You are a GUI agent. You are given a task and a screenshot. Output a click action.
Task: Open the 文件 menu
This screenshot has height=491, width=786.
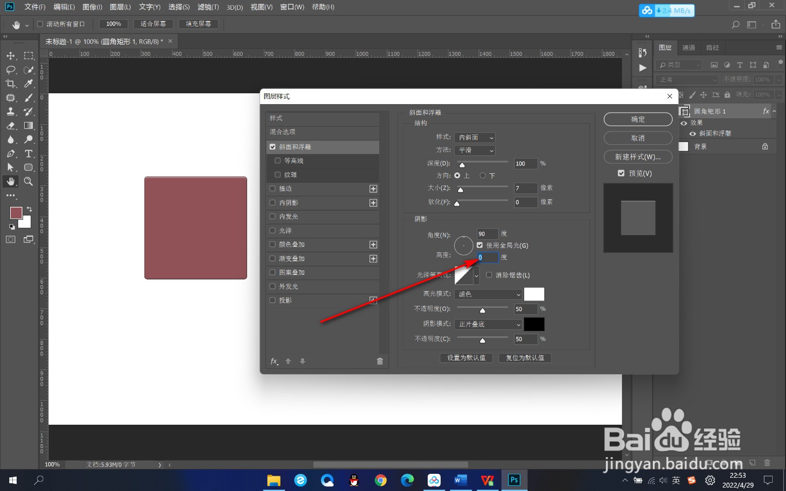click(x=35, y=7)
